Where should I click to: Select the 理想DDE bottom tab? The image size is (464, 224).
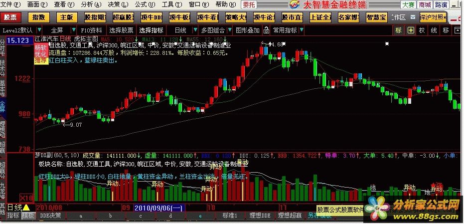(260, 216)
